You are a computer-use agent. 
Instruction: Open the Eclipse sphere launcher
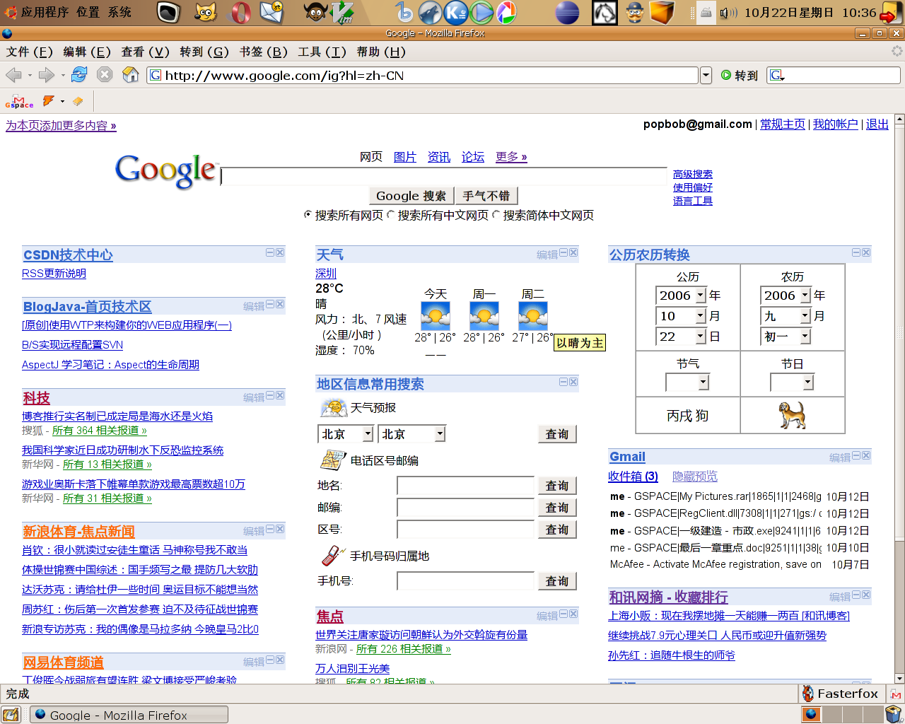[x=567, y=13]
